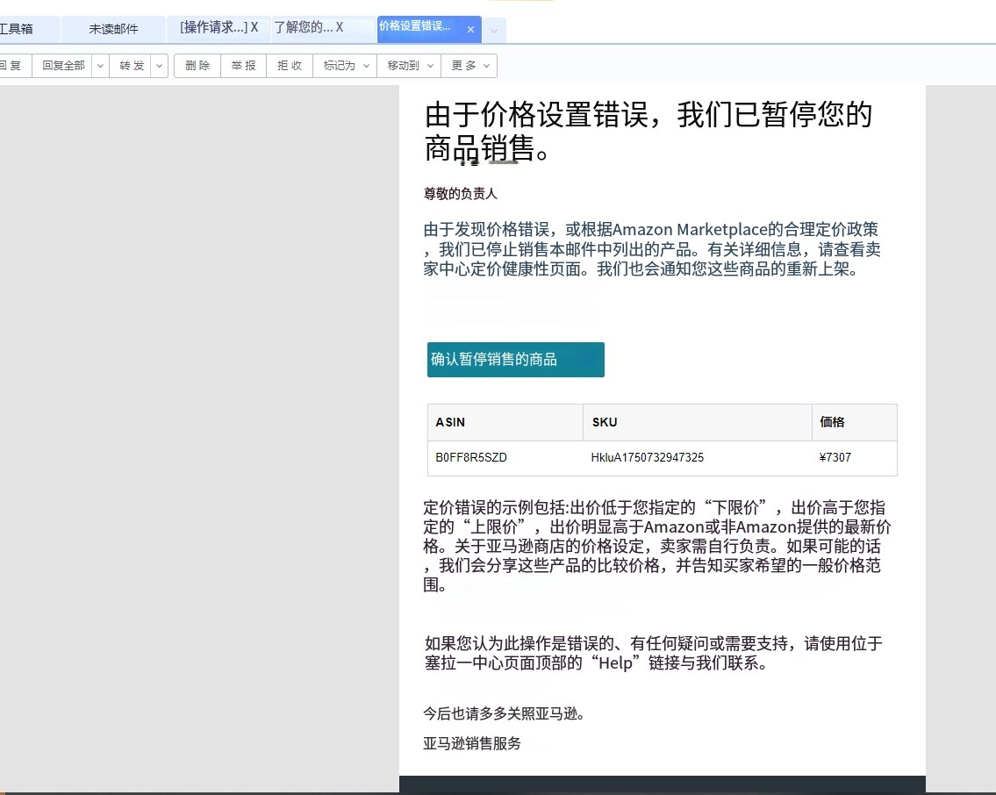The height and width of the screenshot is (795, 996).
Task: Click the 回复全部 button
Action: click(x=61, y=66)
